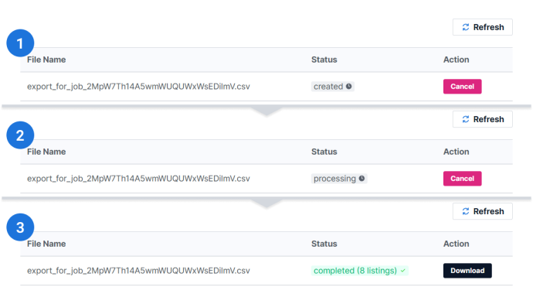The image size is (533, 304).
Task: Click the Action column header in panel three
Action: (457, 244)
